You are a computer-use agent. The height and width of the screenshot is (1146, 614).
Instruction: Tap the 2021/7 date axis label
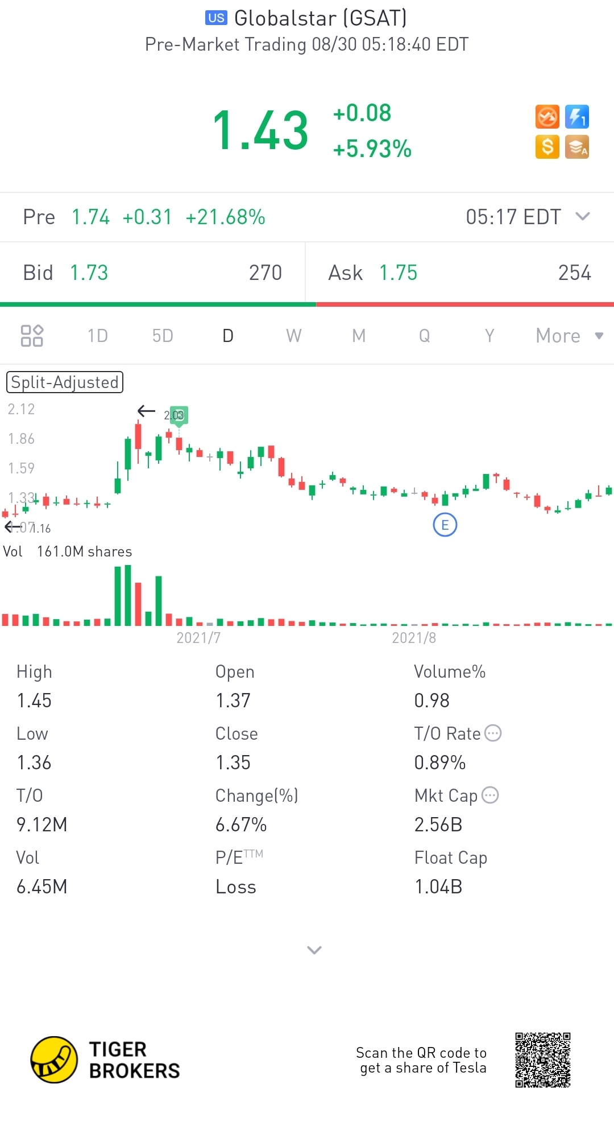click(198, 638)
